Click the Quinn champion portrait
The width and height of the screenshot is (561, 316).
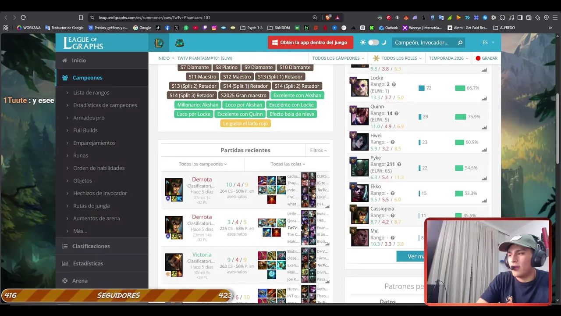[359, 115]
